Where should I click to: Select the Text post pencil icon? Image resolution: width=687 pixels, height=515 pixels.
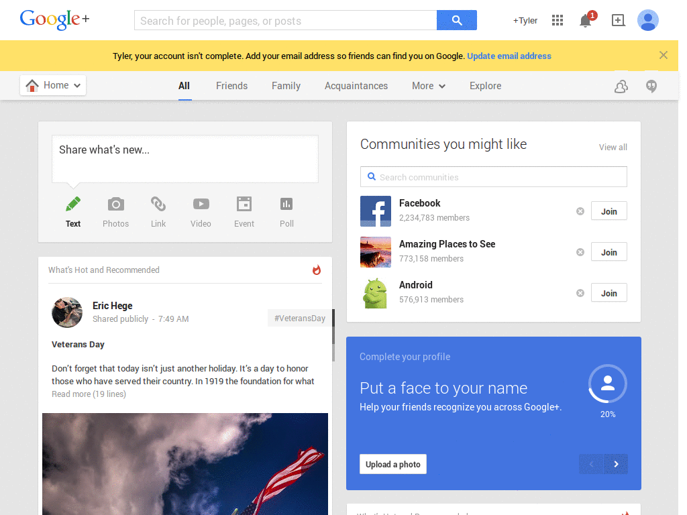tap(73, 204)
